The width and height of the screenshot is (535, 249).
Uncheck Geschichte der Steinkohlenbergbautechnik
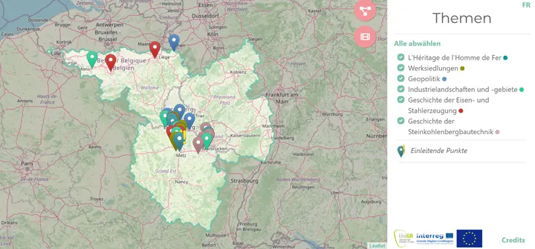tap(401, 121)
